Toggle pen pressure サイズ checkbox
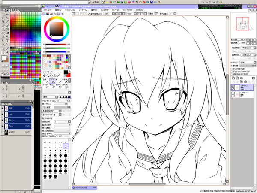The height and width of the screenshot is (193, 257). pos(56,136)
